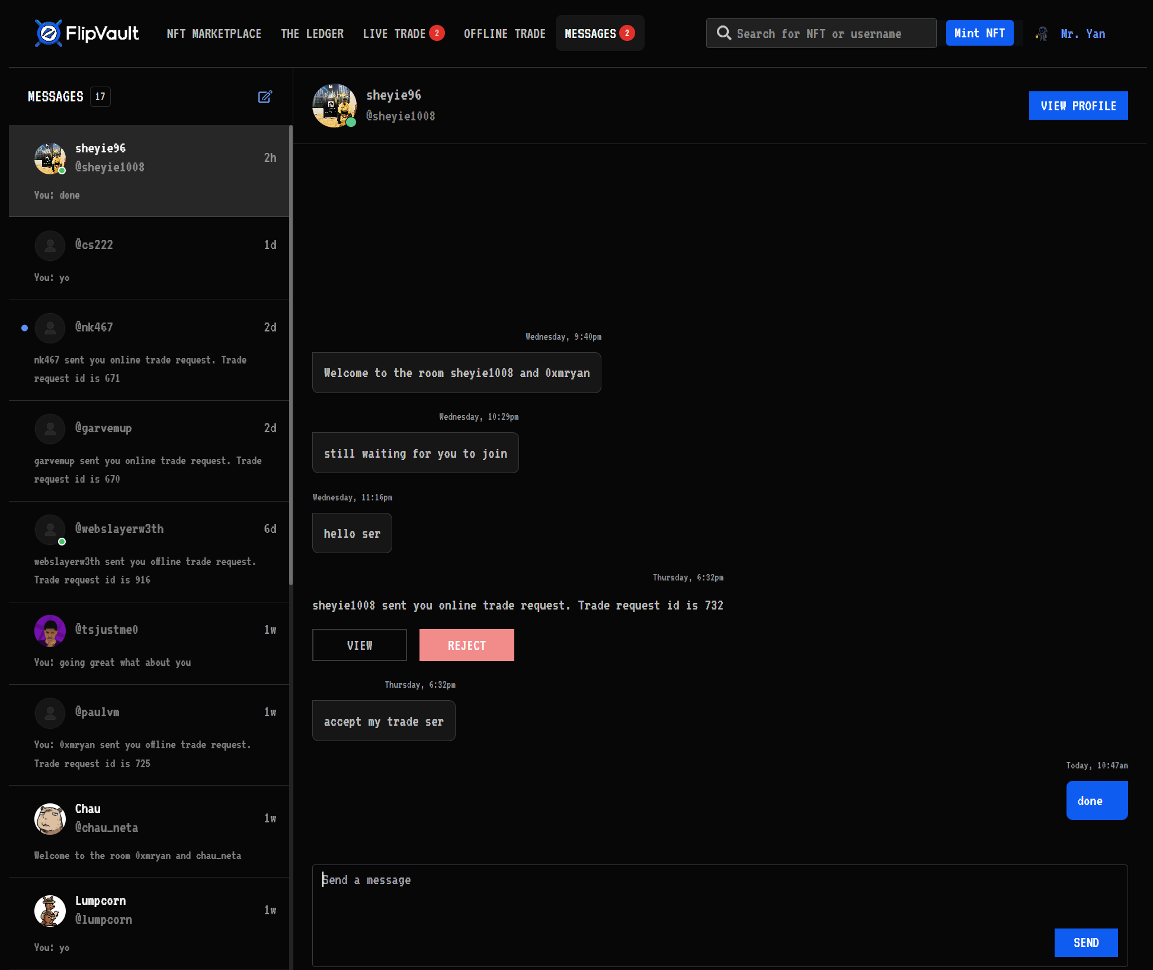Open the @tsjustme0 conversation avatar
This screenshot has width=1153, height=970.
tap(50, 630)
